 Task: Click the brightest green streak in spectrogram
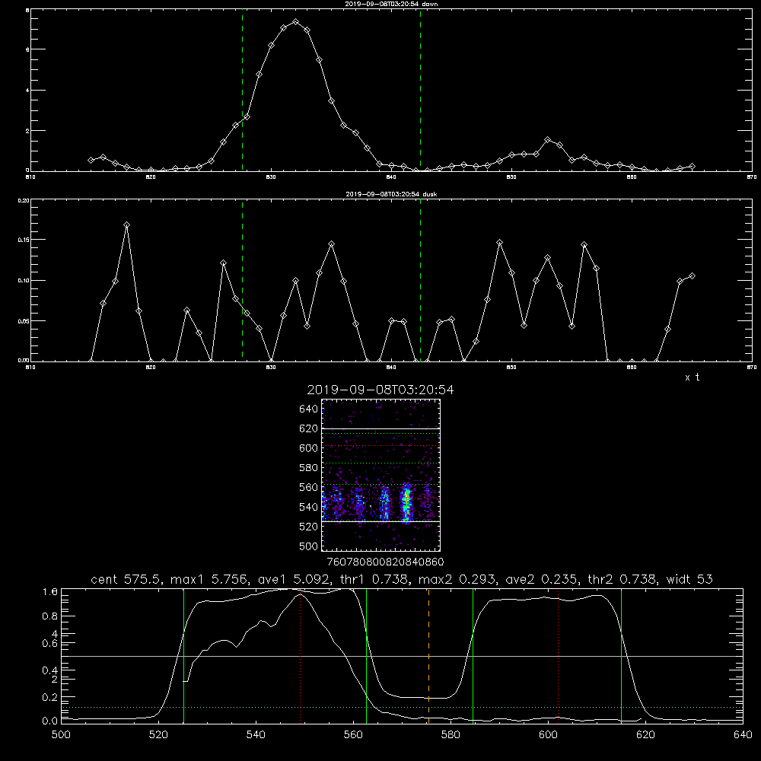(x=406, y=502)
